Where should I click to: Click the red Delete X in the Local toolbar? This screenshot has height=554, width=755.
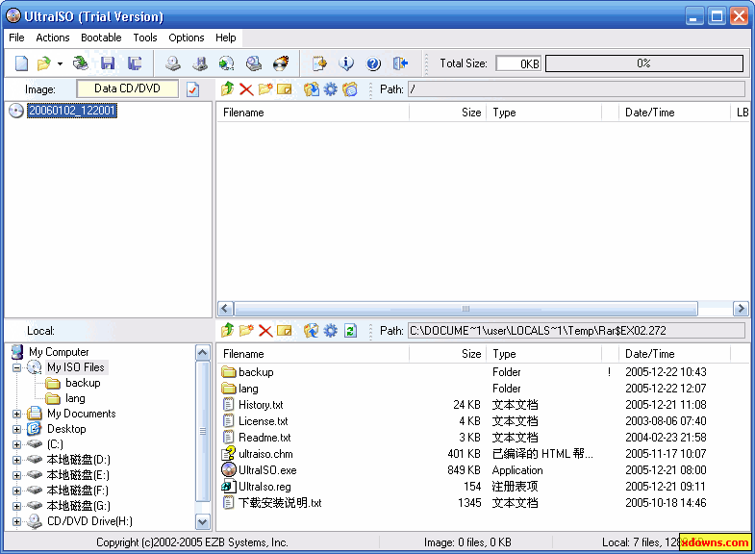click(x=265, y=331)
